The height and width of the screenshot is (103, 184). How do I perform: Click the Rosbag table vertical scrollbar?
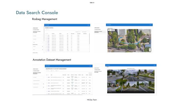click(89, 39)
